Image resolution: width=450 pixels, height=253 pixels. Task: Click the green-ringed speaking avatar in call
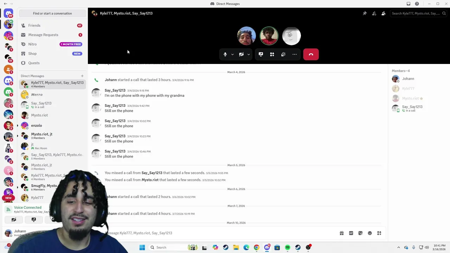(269, 36)
